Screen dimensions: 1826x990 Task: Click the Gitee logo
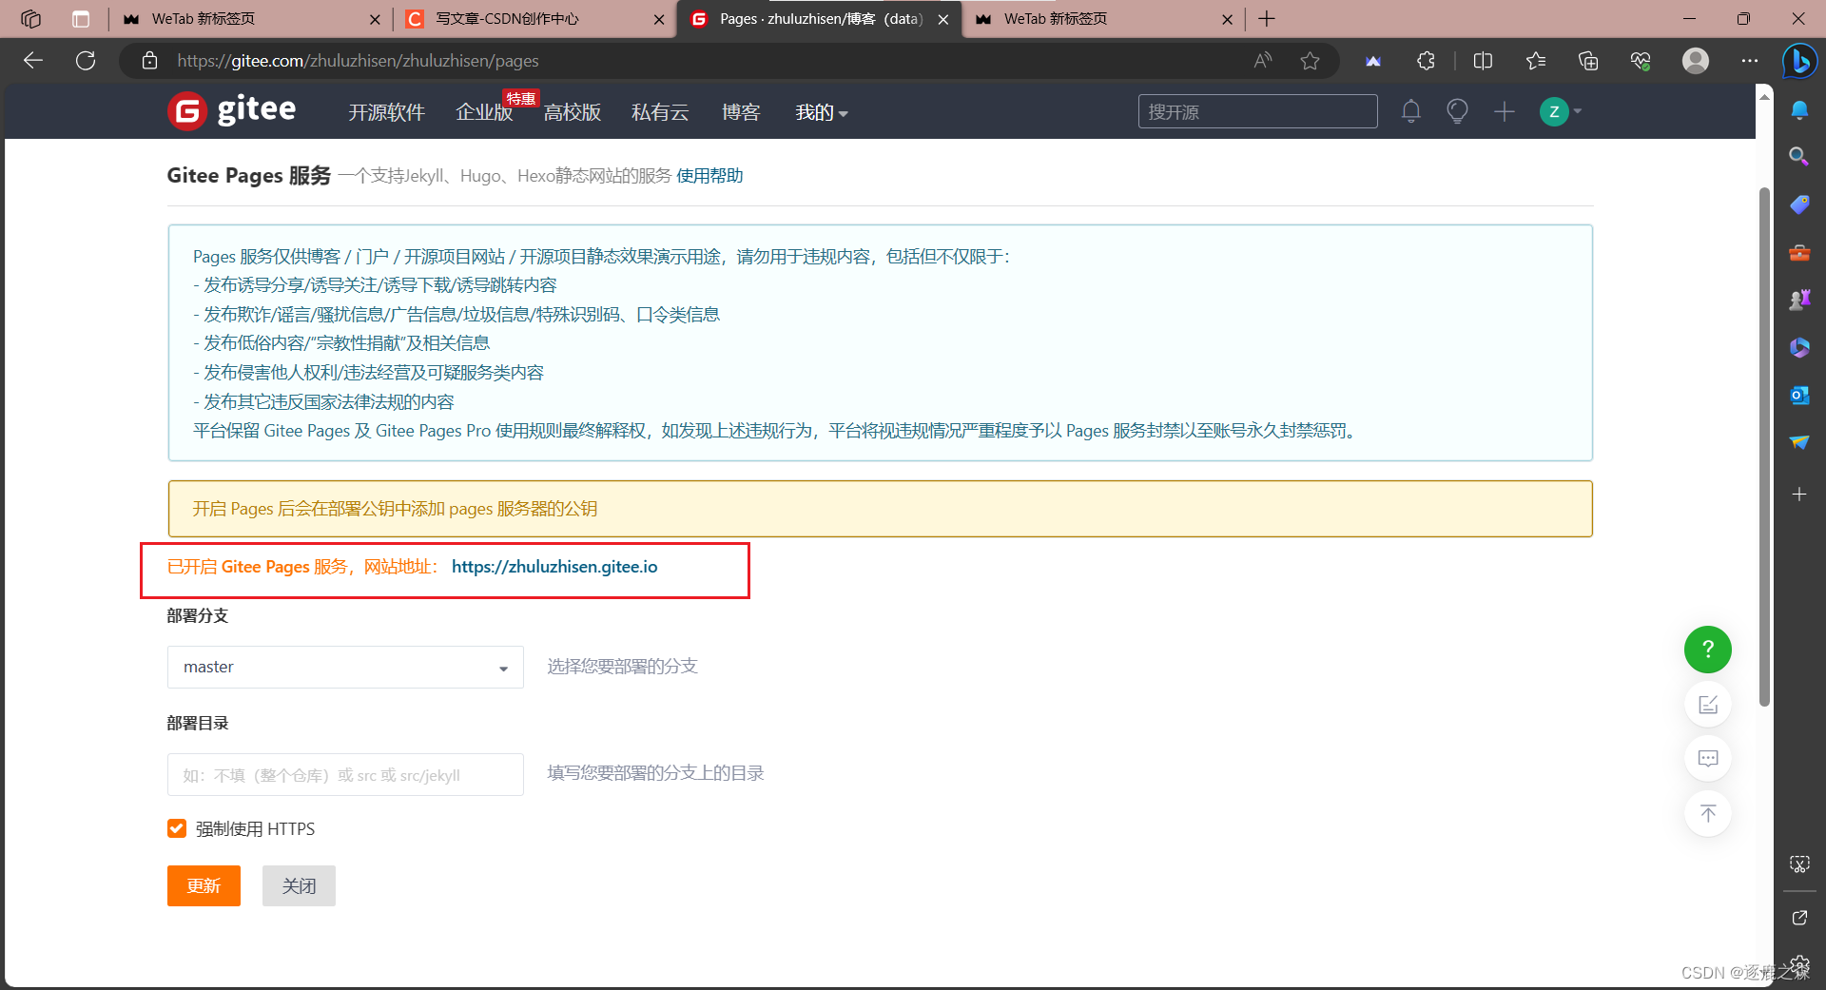[232, 110]
